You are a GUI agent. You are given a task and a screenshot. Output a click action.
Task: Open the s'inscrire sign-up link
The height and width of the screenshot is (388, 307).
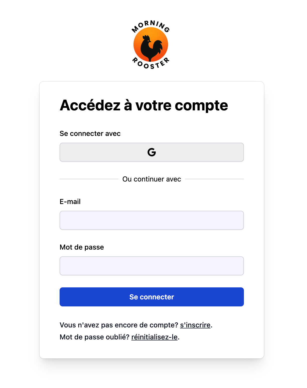195,325
